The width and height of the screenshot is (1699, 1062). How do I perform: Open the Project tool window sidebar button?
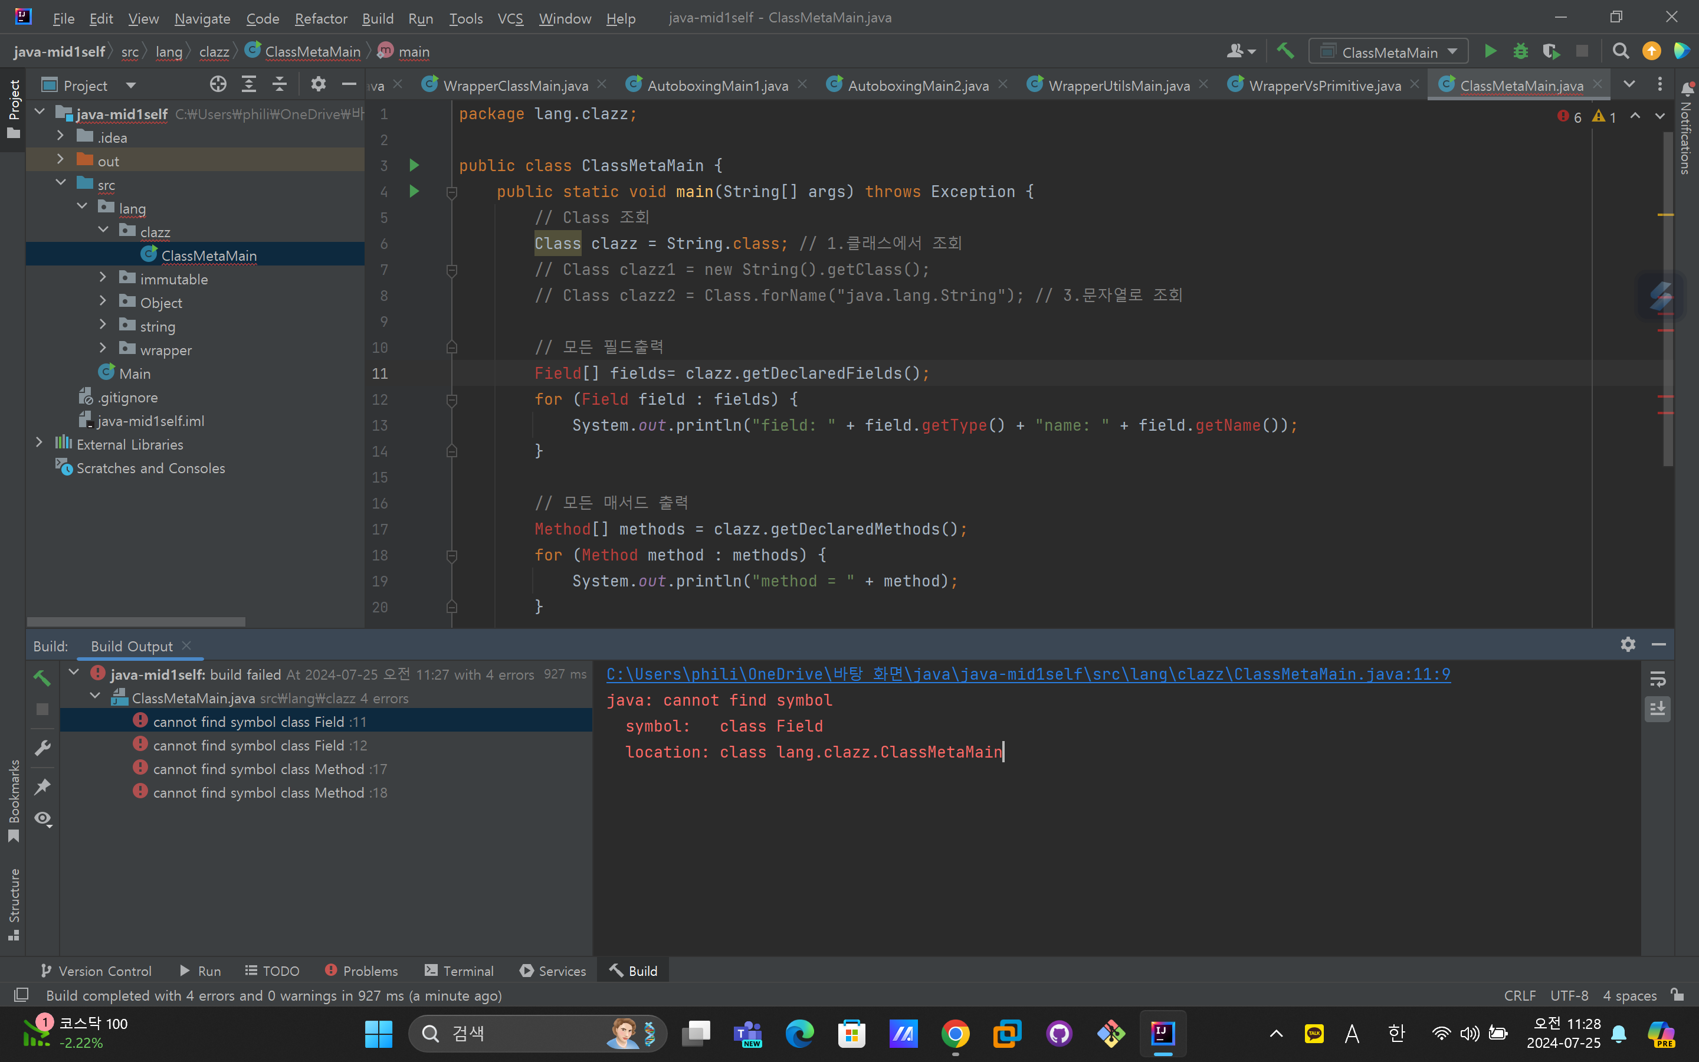click(14, 109)
